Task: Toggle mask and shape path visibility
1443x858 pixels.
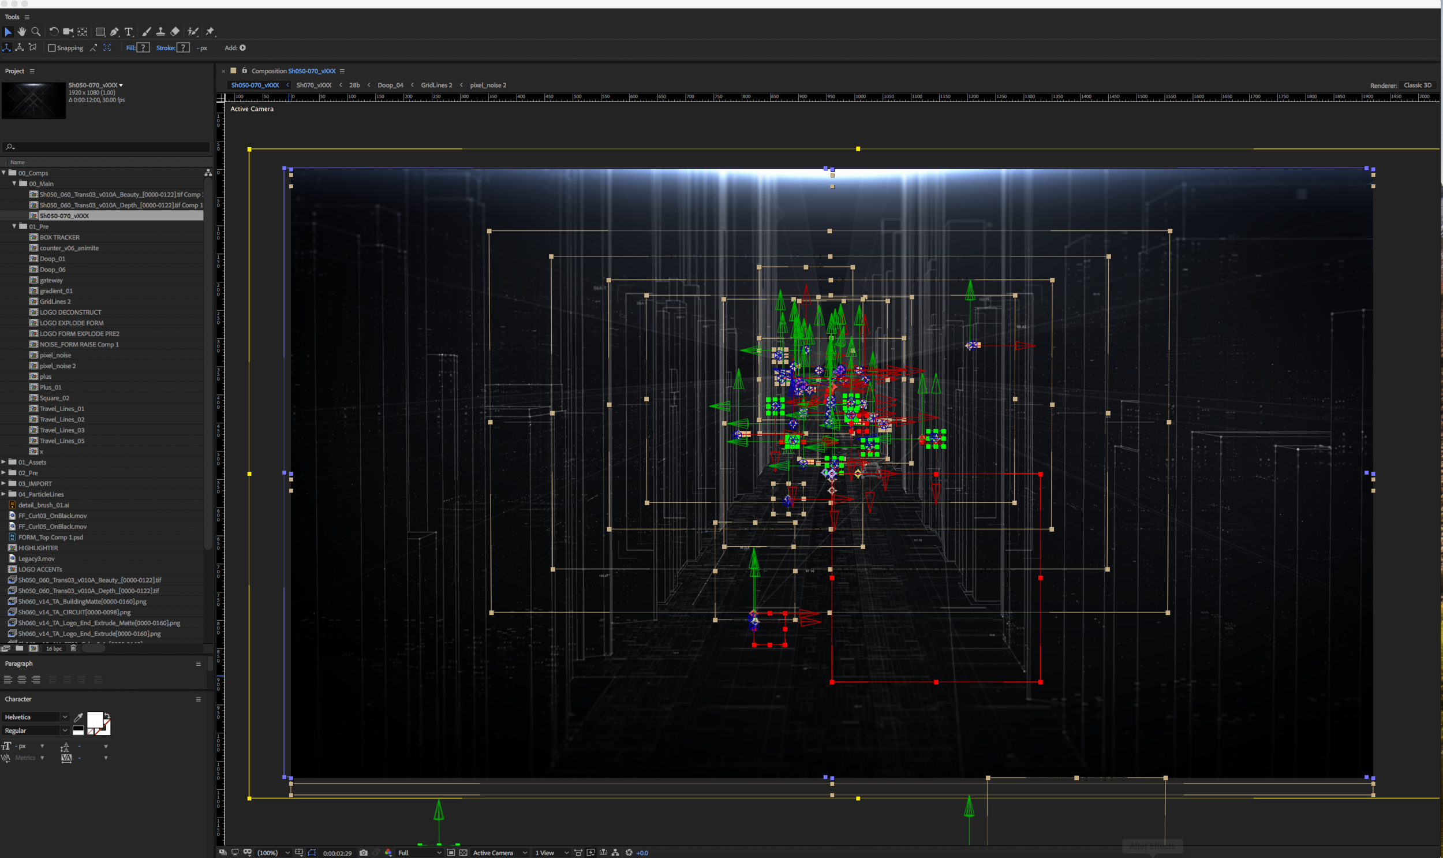Action: [x=312, y=853]
